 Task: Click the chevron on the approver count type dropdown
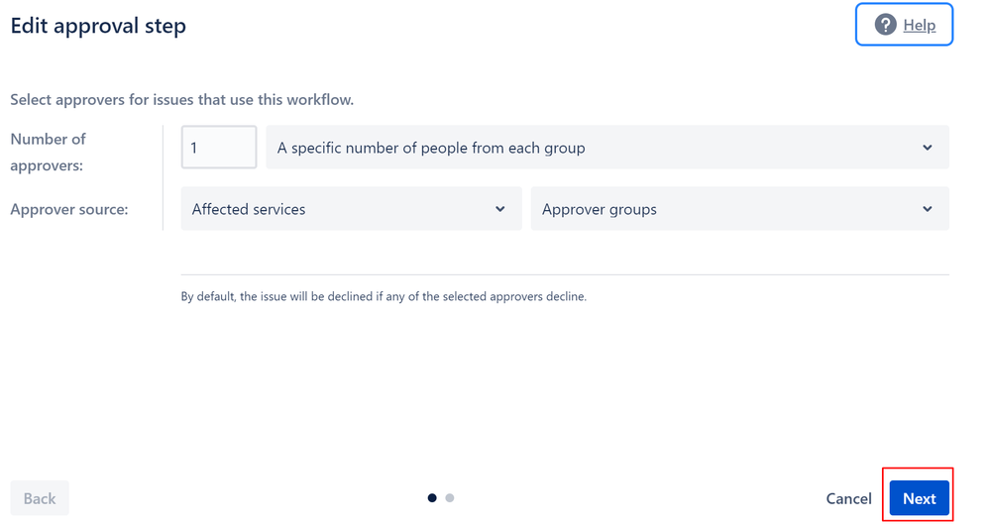(x=928, y=148)
